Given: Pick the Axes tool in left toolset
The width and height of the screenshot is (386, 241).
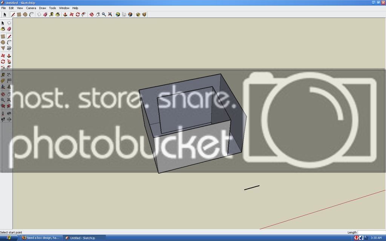Looking at the screenshot, I should coord(3,87).
